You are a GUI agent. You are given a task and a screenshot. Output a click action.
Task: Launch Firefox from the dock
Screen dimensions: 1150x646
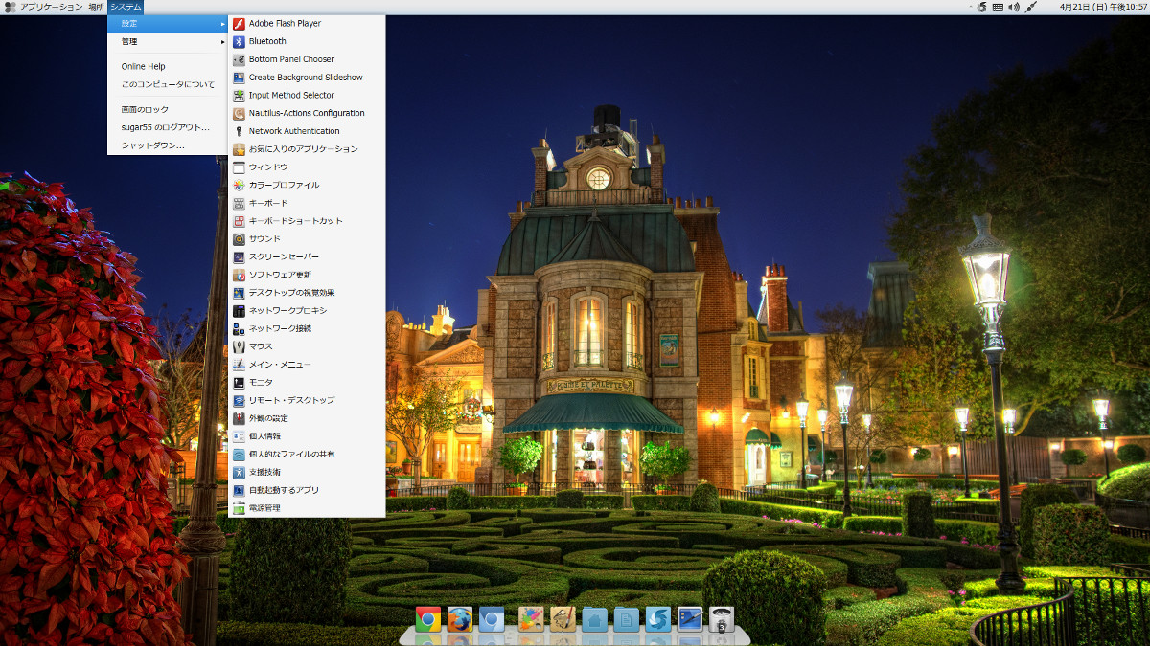click(x=460, y=619)
